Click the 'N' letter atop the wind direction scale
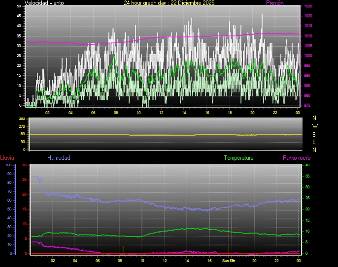 [315, 118]
